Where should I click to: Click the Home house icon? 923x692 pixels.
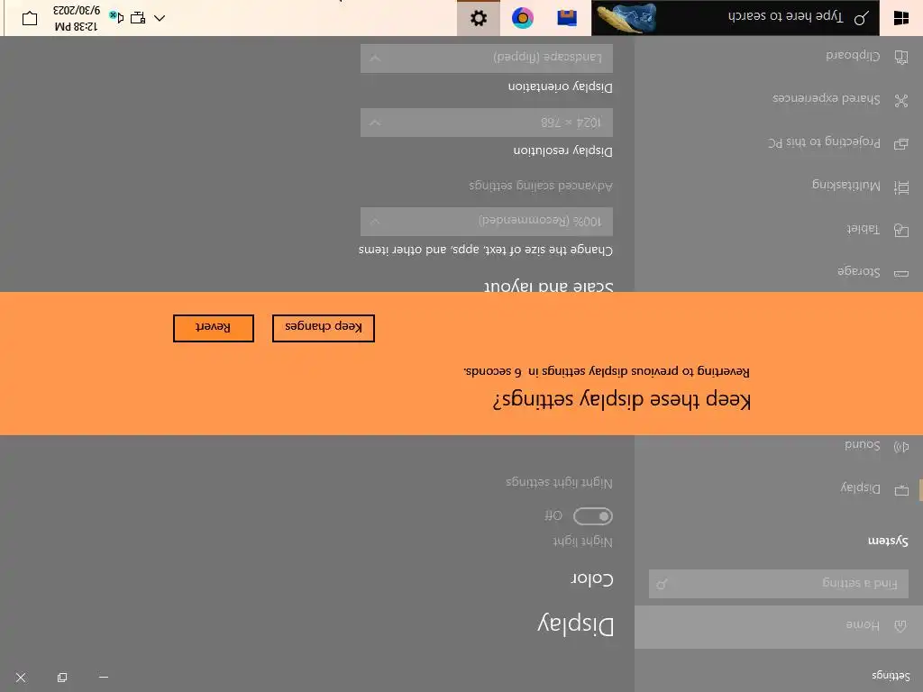click(900, 626)
